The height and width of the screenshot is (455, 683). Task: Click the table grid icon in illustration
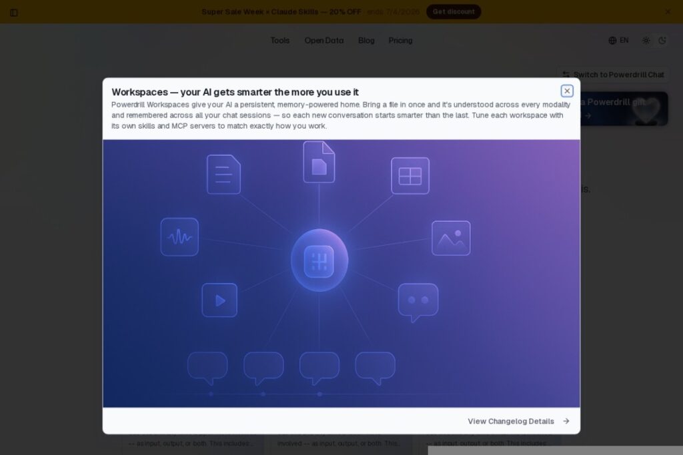coord(410,176)
